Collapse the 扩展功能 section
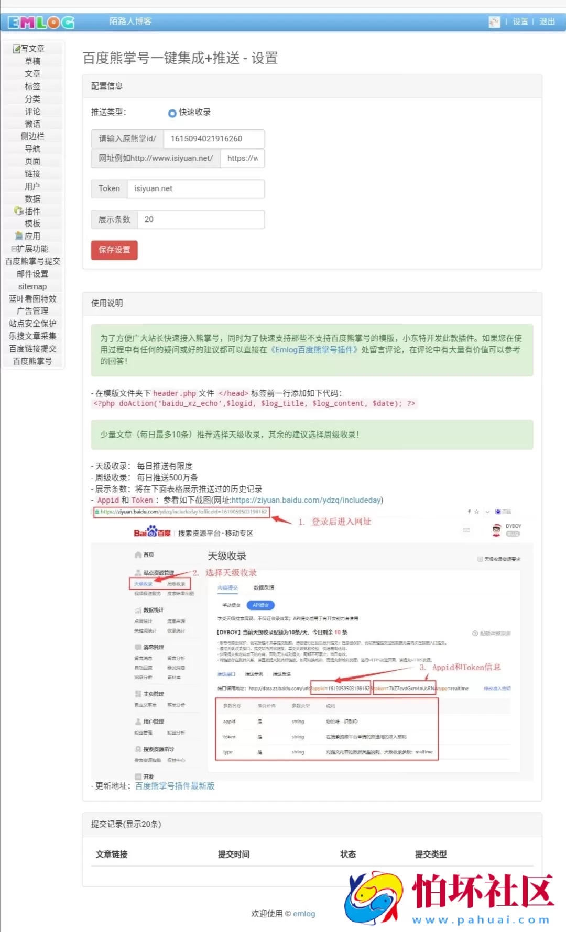566x932 pixels. pos(30,249)
